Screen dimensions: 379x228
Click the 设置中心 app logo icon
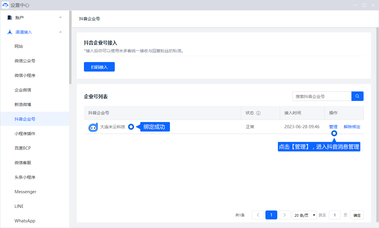pos(5,5)
